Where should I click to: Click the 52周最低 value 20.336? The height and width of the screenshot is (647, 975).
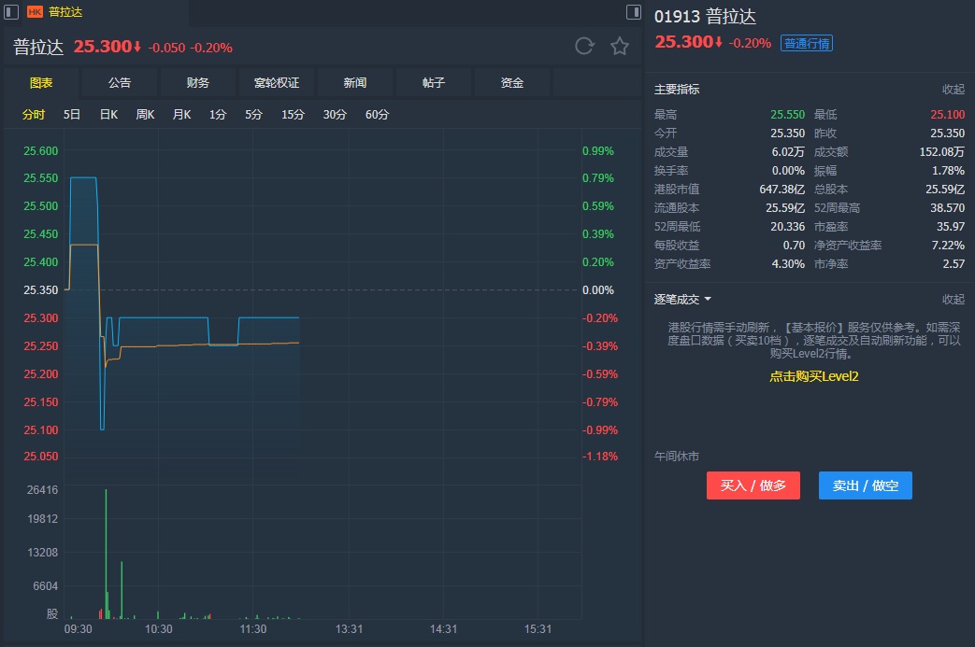[x=788, y=226]
